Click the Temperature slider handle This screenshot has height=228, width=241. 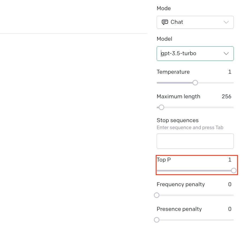[x=195, y=83]
